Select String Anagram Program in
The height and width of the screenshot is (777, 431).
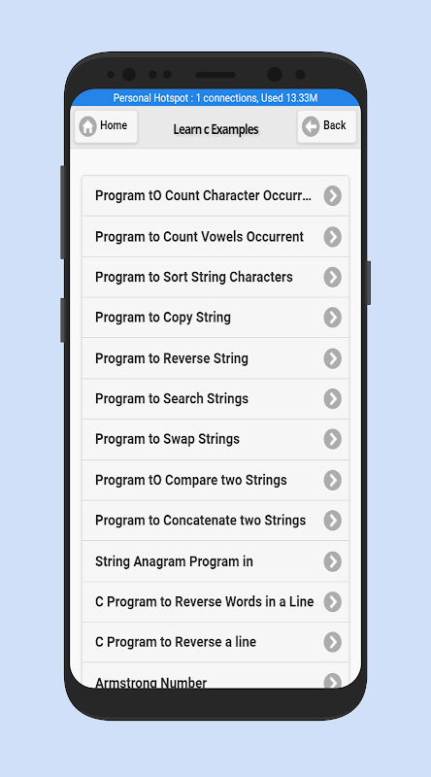(x=215, y=561)
